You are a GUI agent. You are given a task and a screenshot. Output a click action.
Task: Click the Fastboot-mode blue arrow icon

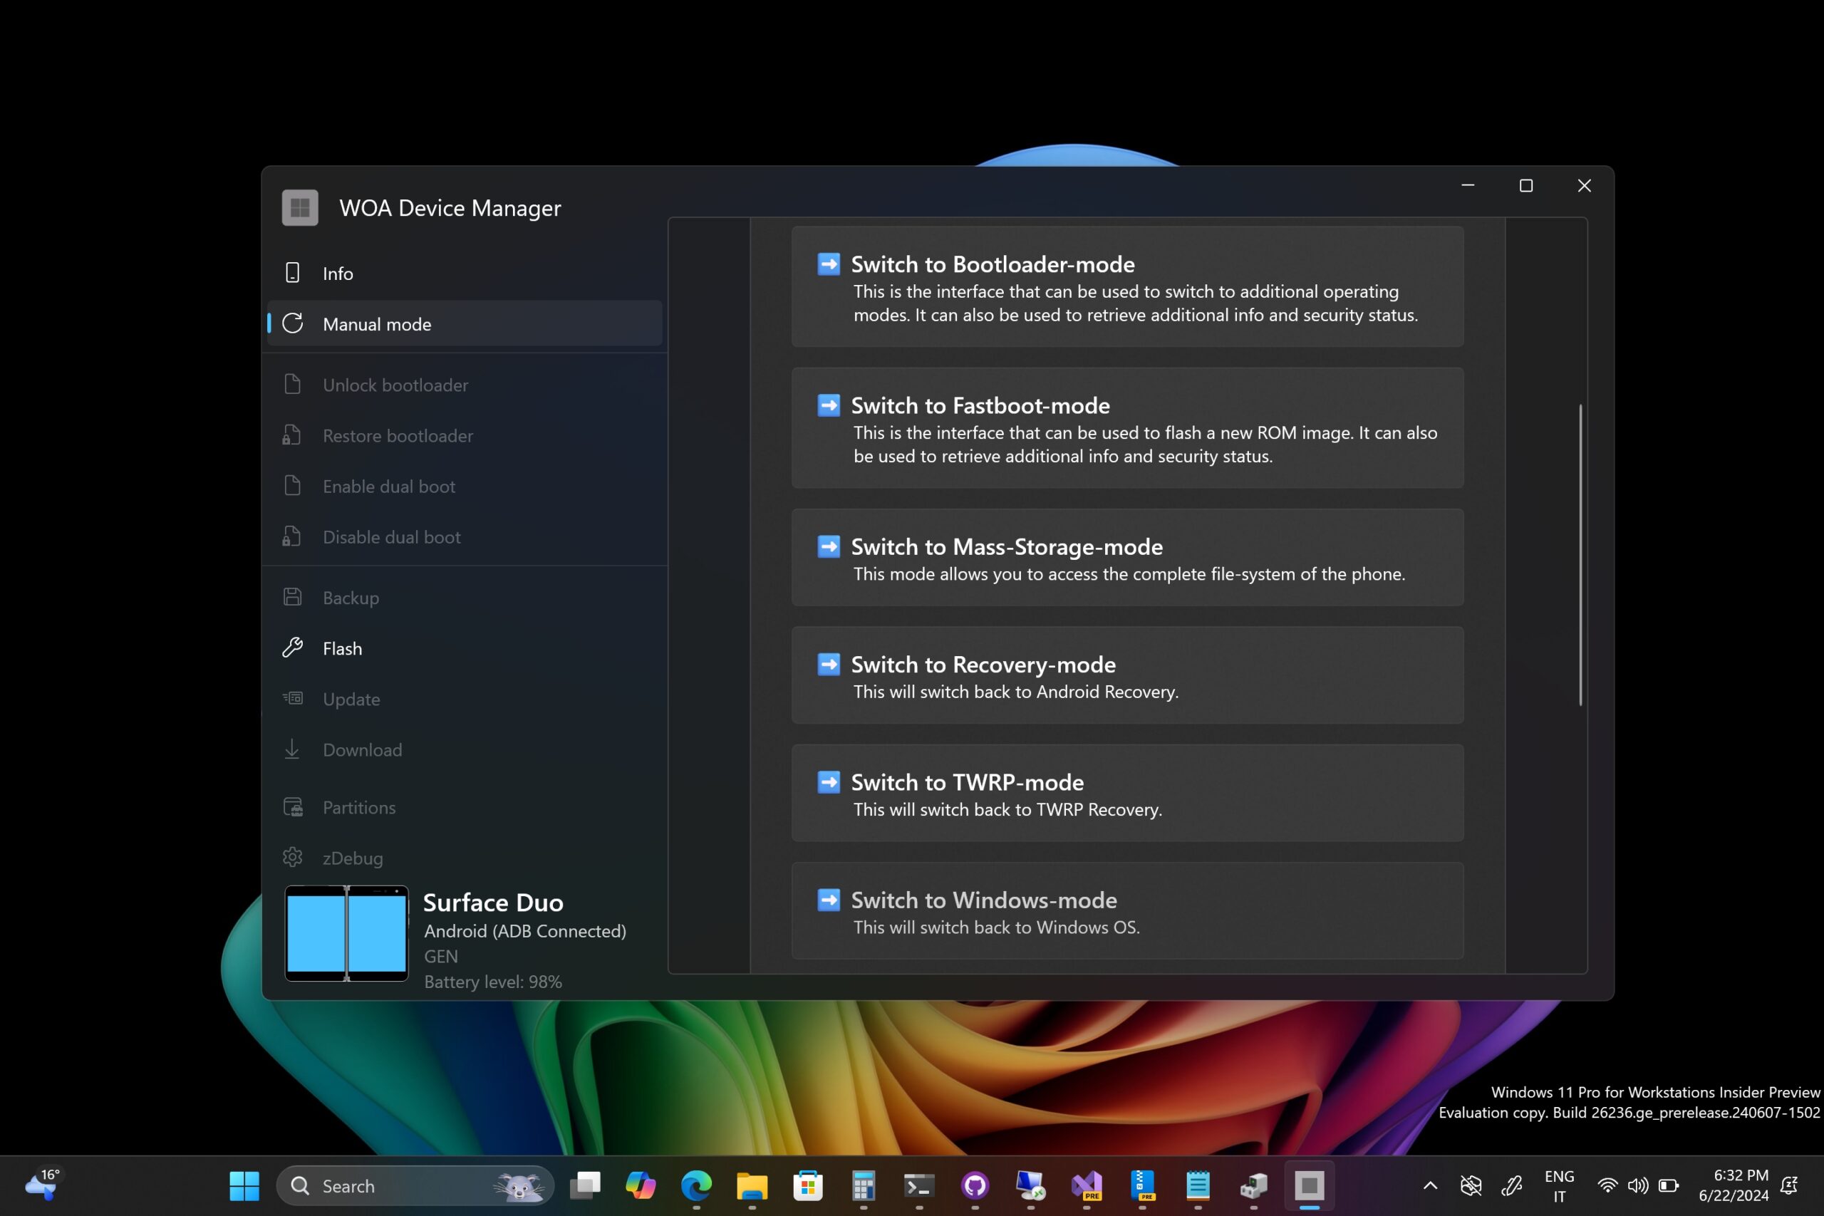click(828, 405)
